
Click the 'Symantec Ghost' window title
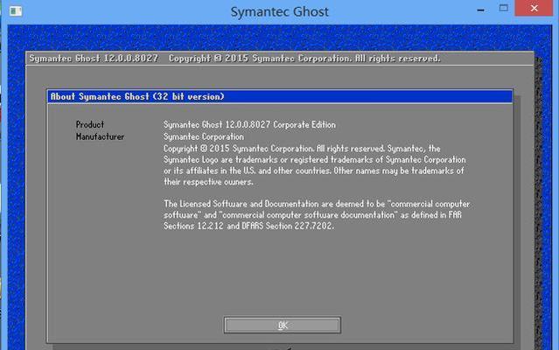(x=280, y=11)
